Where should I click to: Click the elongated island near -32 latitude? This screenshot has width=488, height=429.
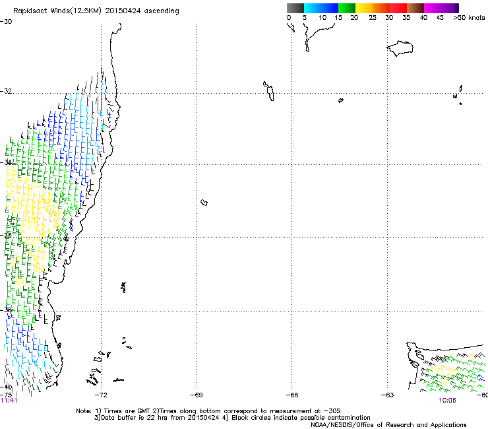point(269,91)
